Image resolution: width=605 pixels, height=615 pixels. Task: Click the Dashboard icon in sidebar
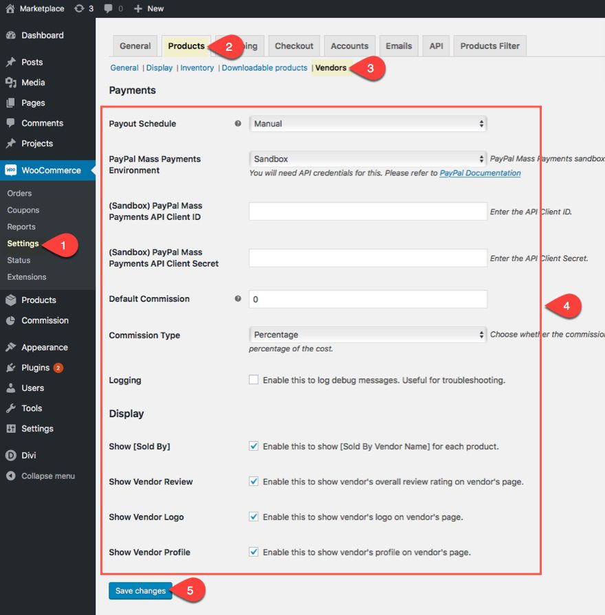click(x=11, y=36)
